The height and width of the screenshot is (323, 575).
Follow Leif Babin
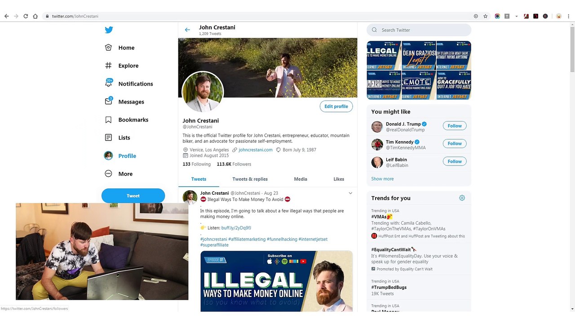(455, 161)
